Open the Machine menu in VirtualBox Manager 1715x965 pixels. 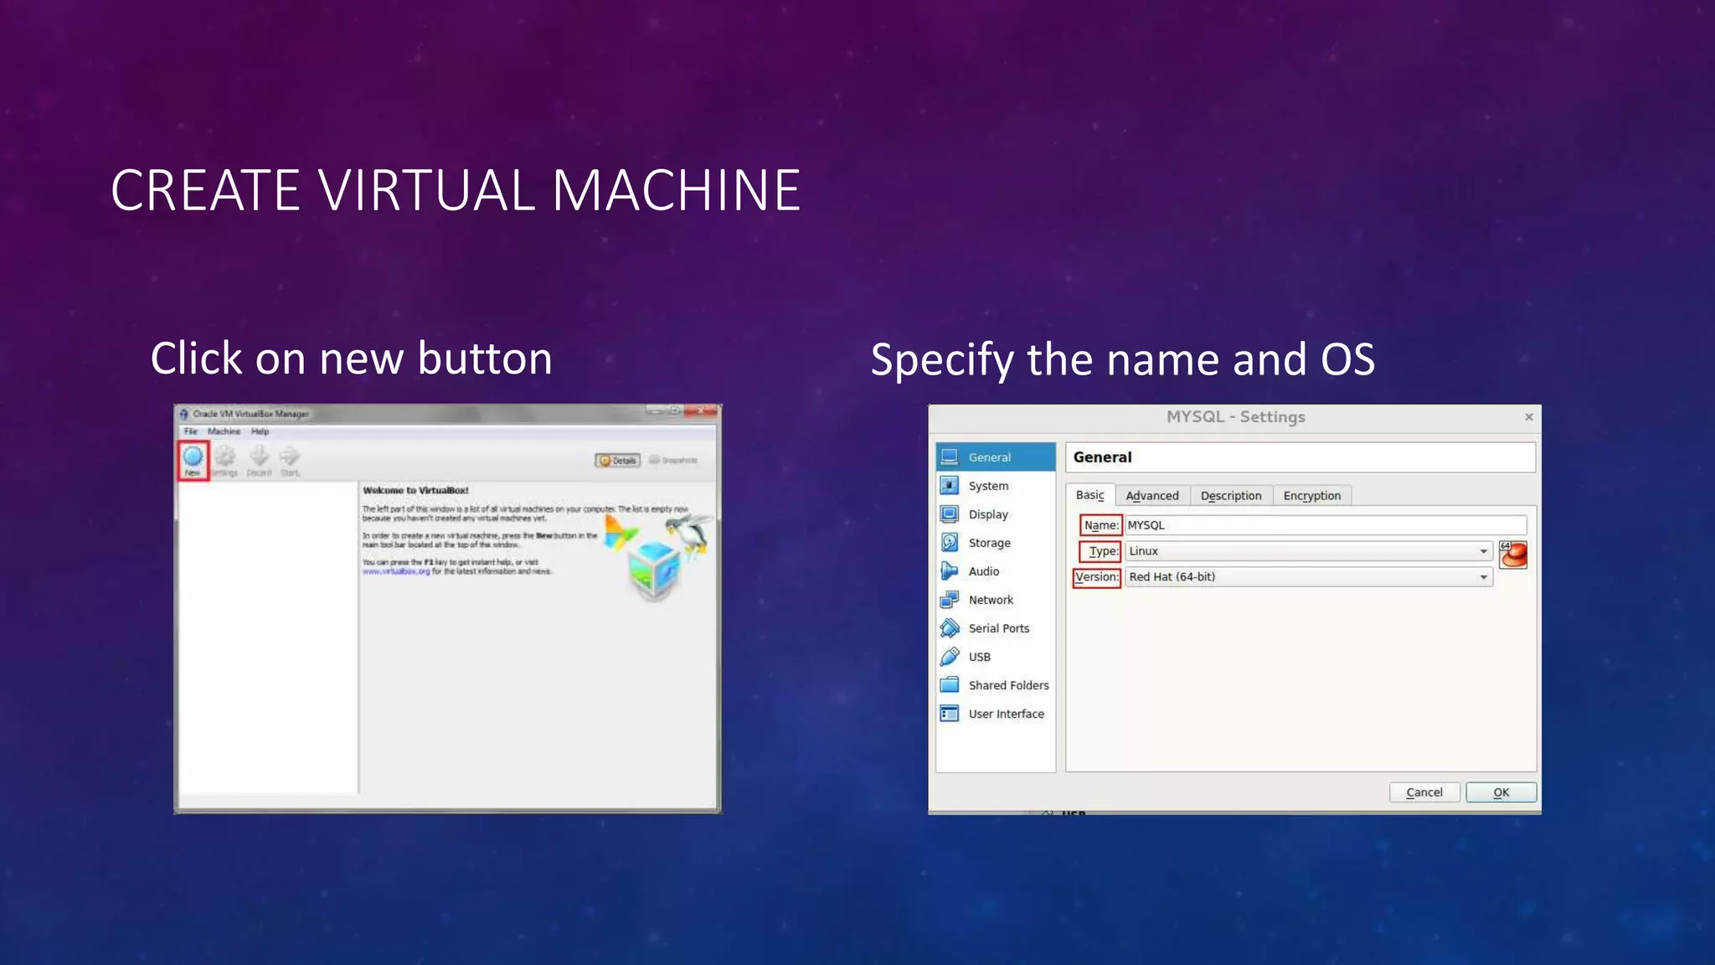224,431
